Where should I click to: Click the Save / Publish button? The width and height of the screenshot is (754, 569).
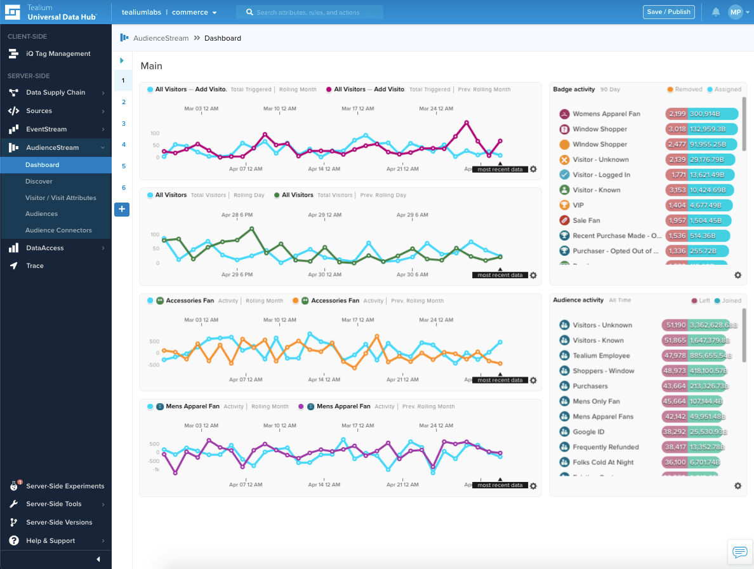pyautogui.click(x=668, y=11)
